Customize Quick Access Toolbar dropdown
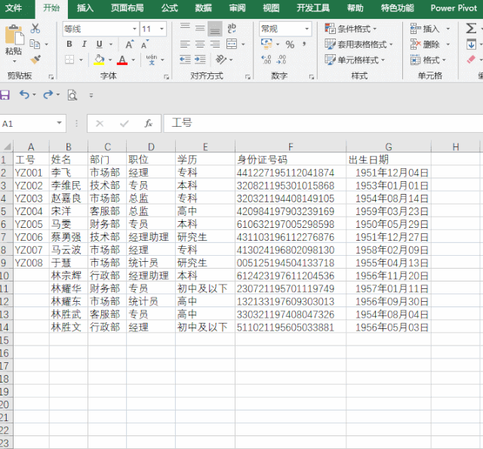Viewport: 483px width, 449px height. point(91,96)
